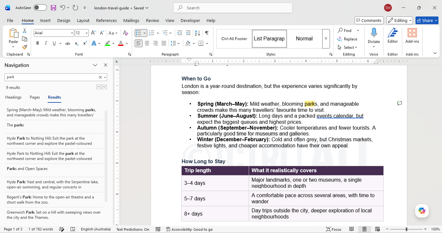Click the zoom slider in status bar
The height and width of the screenshot is (233, 442).
point(406,229)
